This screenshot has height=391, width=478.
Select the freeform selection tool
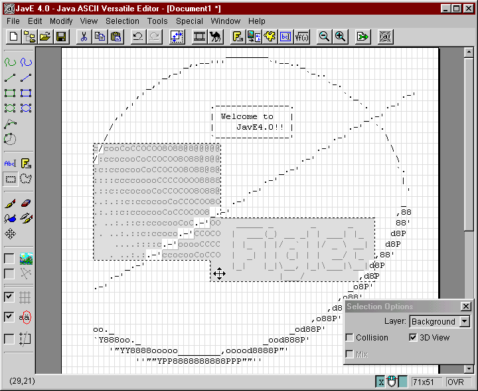point(26,179)
